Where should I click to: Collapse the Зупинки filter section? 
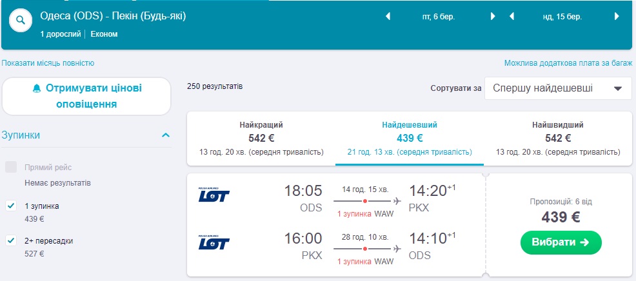tap(166, 135)
